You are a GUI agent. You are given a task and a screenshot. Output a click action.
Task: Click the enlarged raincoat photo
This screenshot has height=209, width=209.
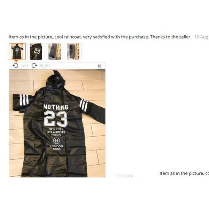point(57,123)
